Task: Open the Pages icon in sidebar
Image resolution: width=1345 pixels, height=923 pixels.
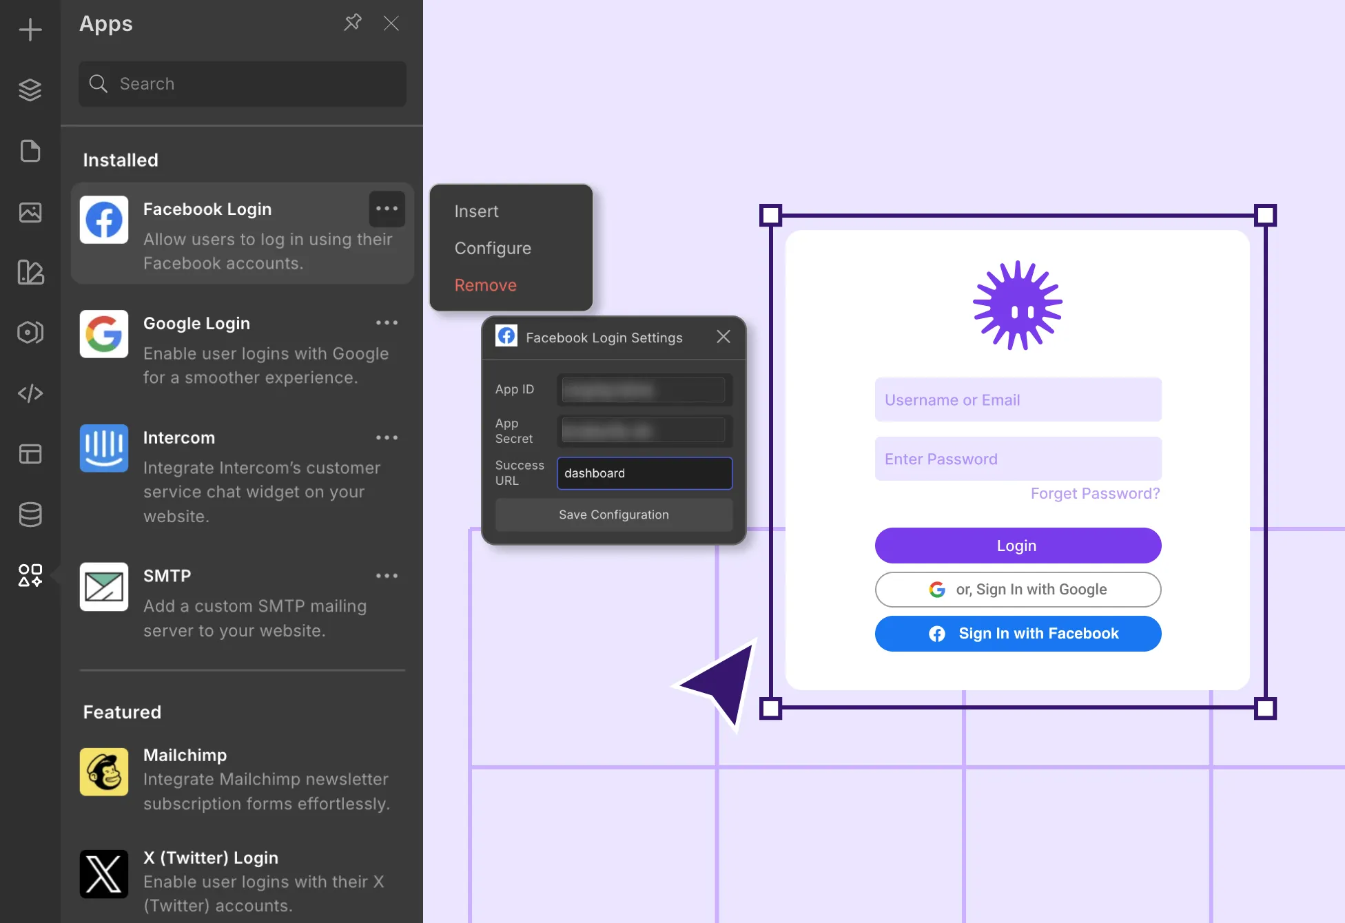Action: click(x=30, y=151)
